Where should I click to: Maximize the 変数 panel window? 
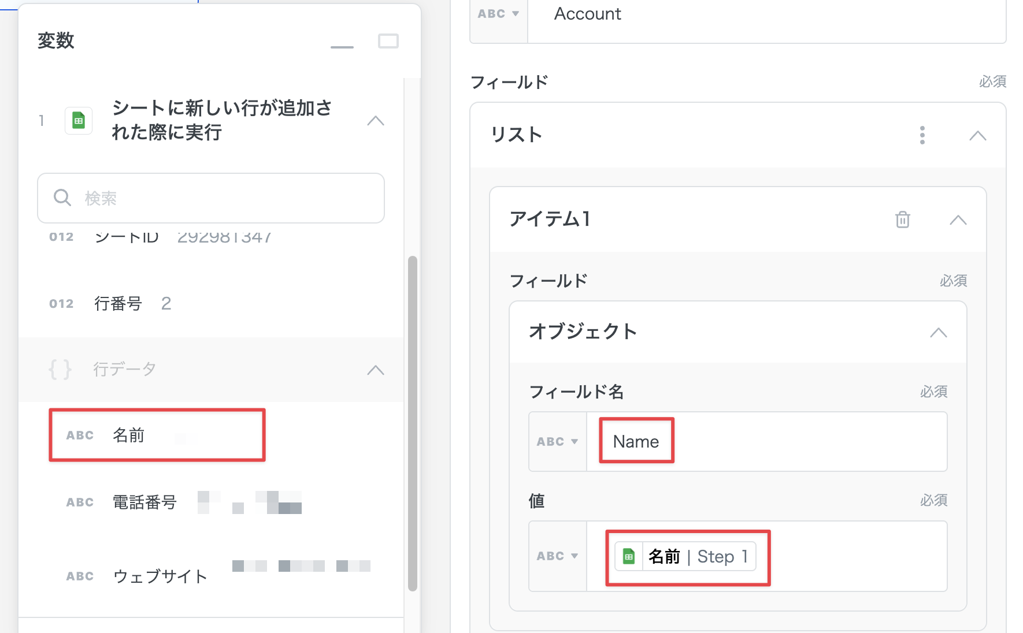pyautogui.click(x=388, y=41)
